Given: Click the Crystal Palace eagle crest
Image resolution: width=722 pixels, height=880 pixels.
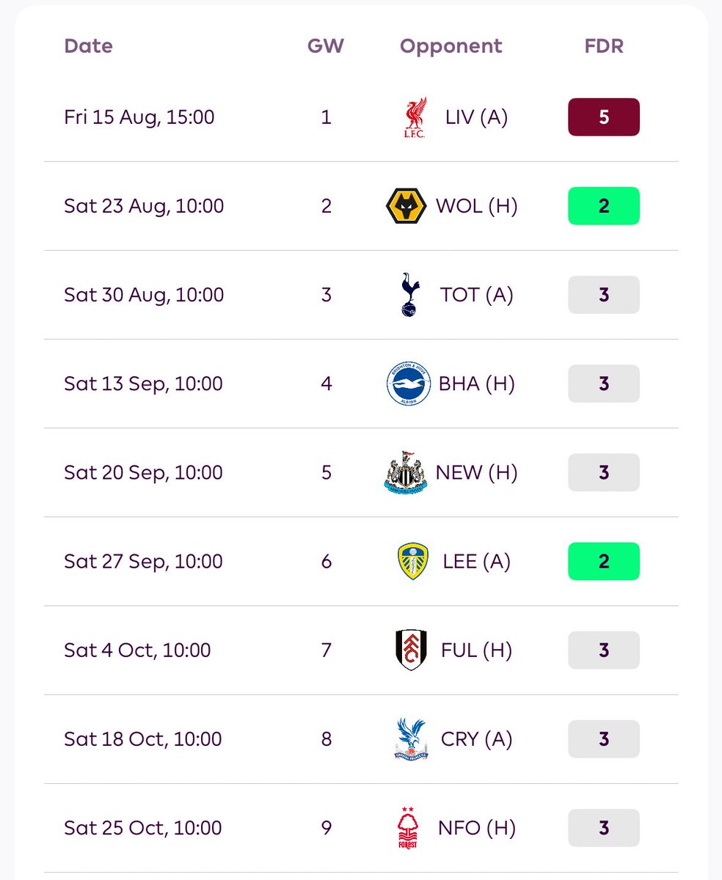Looking at the screenshot, I should pyautogui.click(x=410, y=739).
